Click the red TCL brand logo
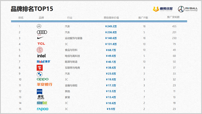 (x=41, y=44)
